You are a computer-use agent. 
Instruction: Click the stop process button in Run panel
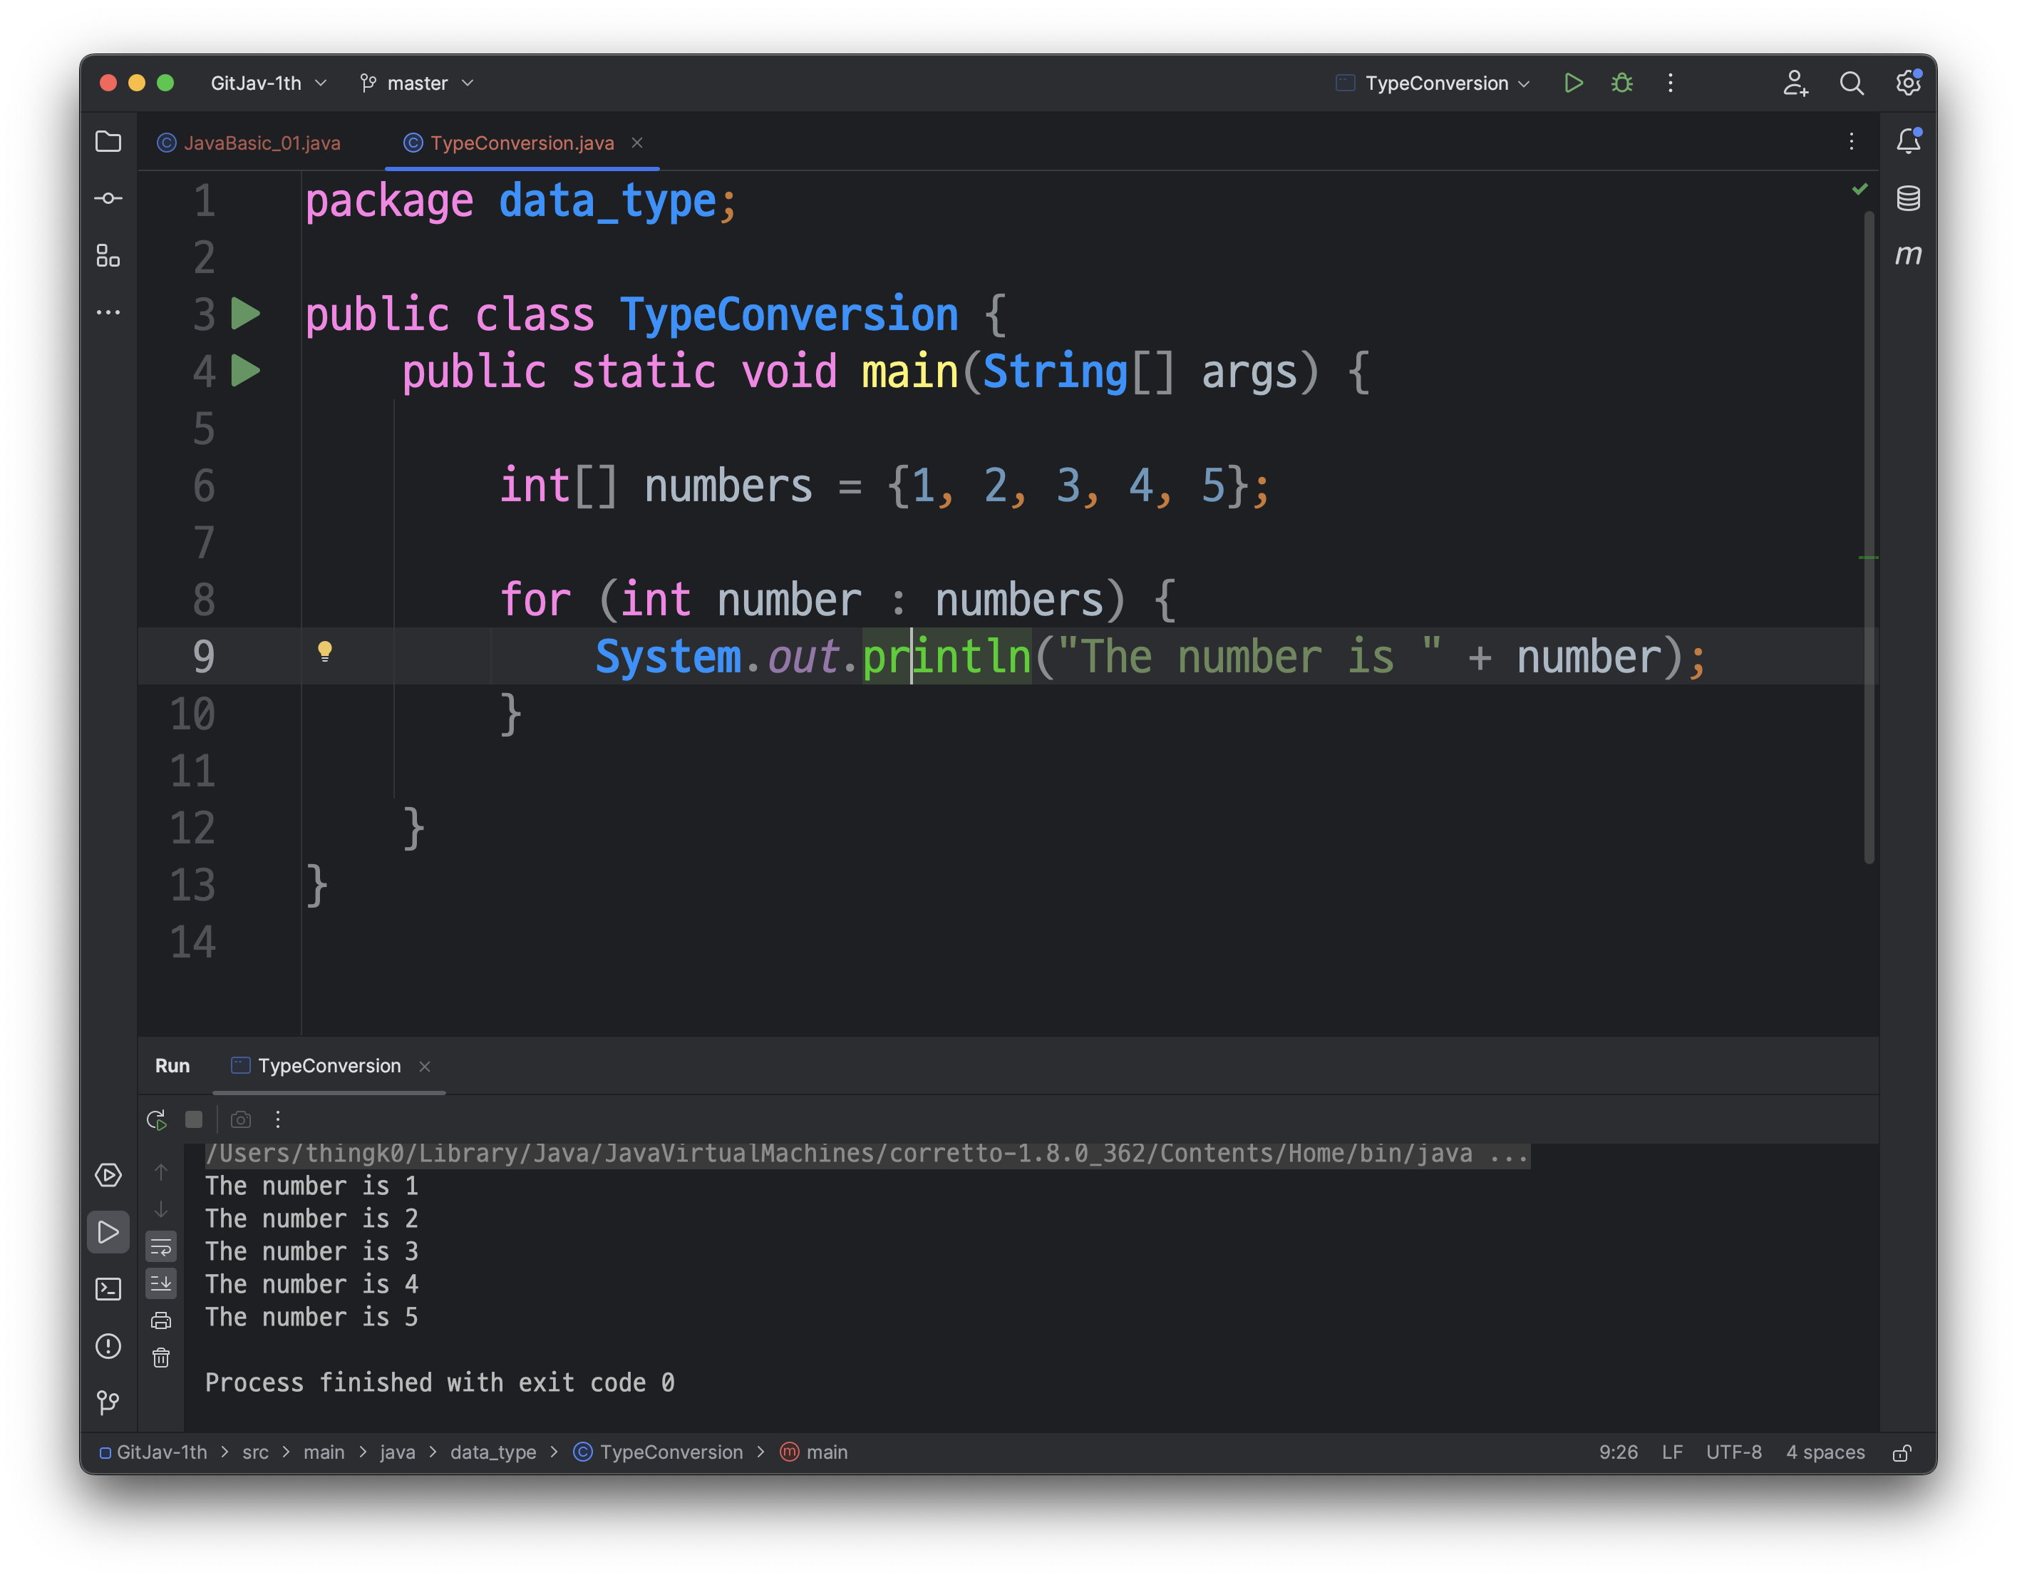point(193,1119)
